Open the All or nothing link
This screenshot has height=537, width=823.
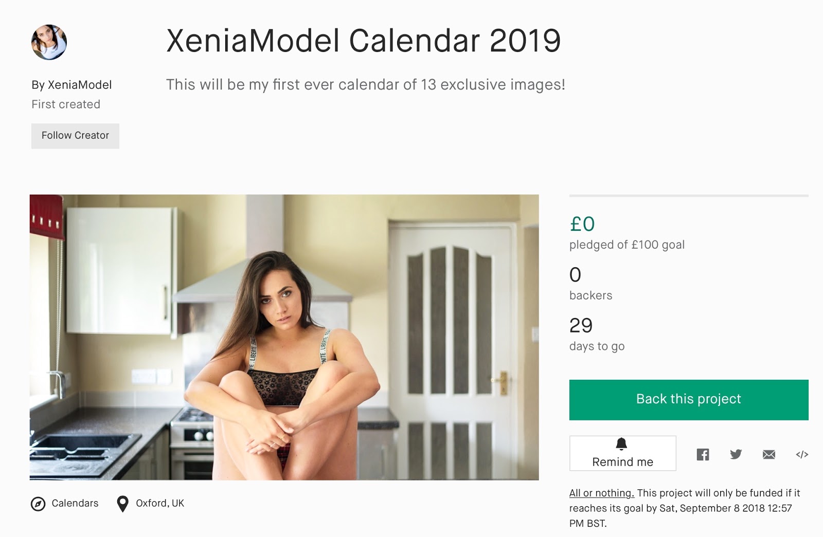click(x=601, y=493)
